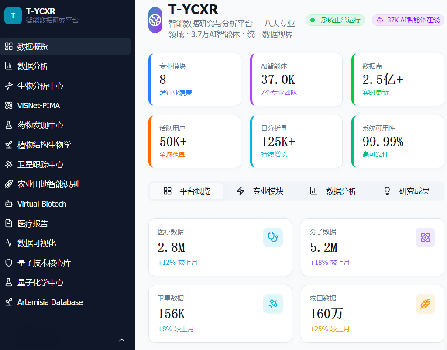
Task: Click the +8% 较上月 text
Action: 176,329
